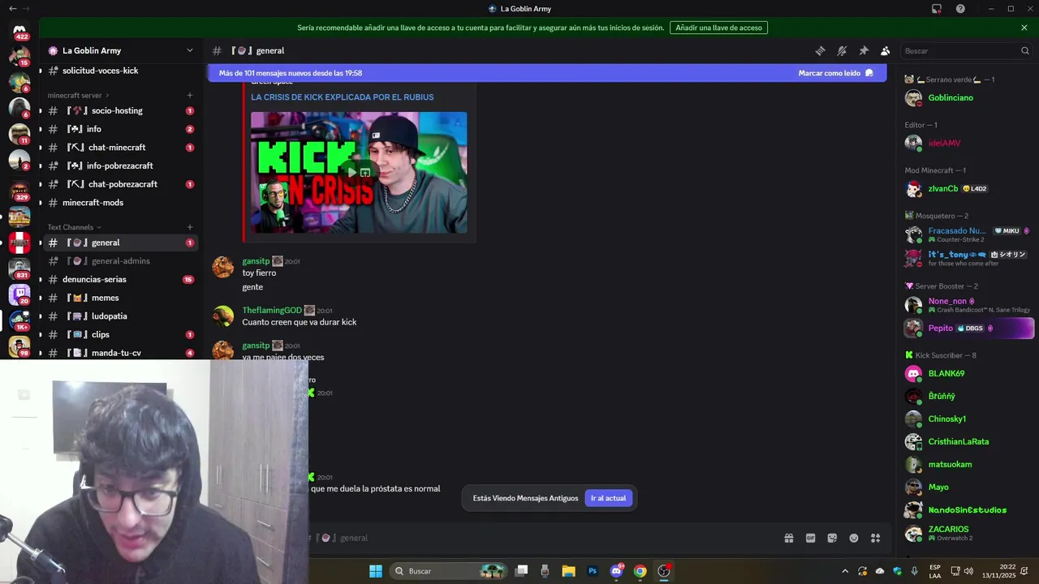Click Ir al actual button
The image size is (1039, 584).
(x=608, y=498)
